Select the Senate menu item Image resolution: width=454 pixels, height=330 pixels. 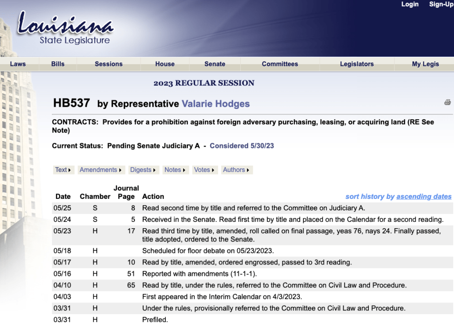pyautogui.click(x=215, y=64)
